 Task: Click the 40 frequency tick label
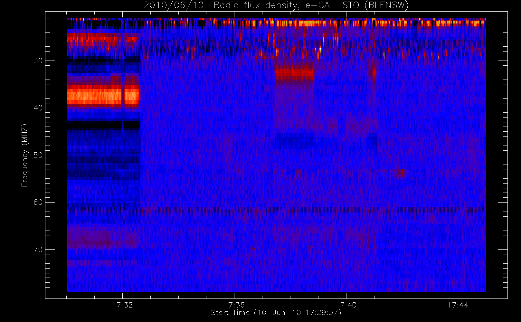pos(38,108)
